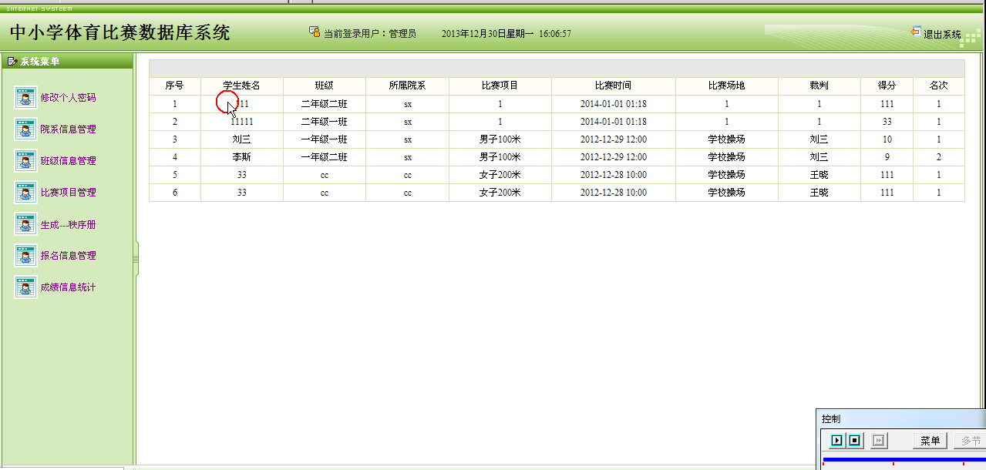Select student name 刘三 in row 3
The height and width of the screenshot is (470, 986).
242,139
